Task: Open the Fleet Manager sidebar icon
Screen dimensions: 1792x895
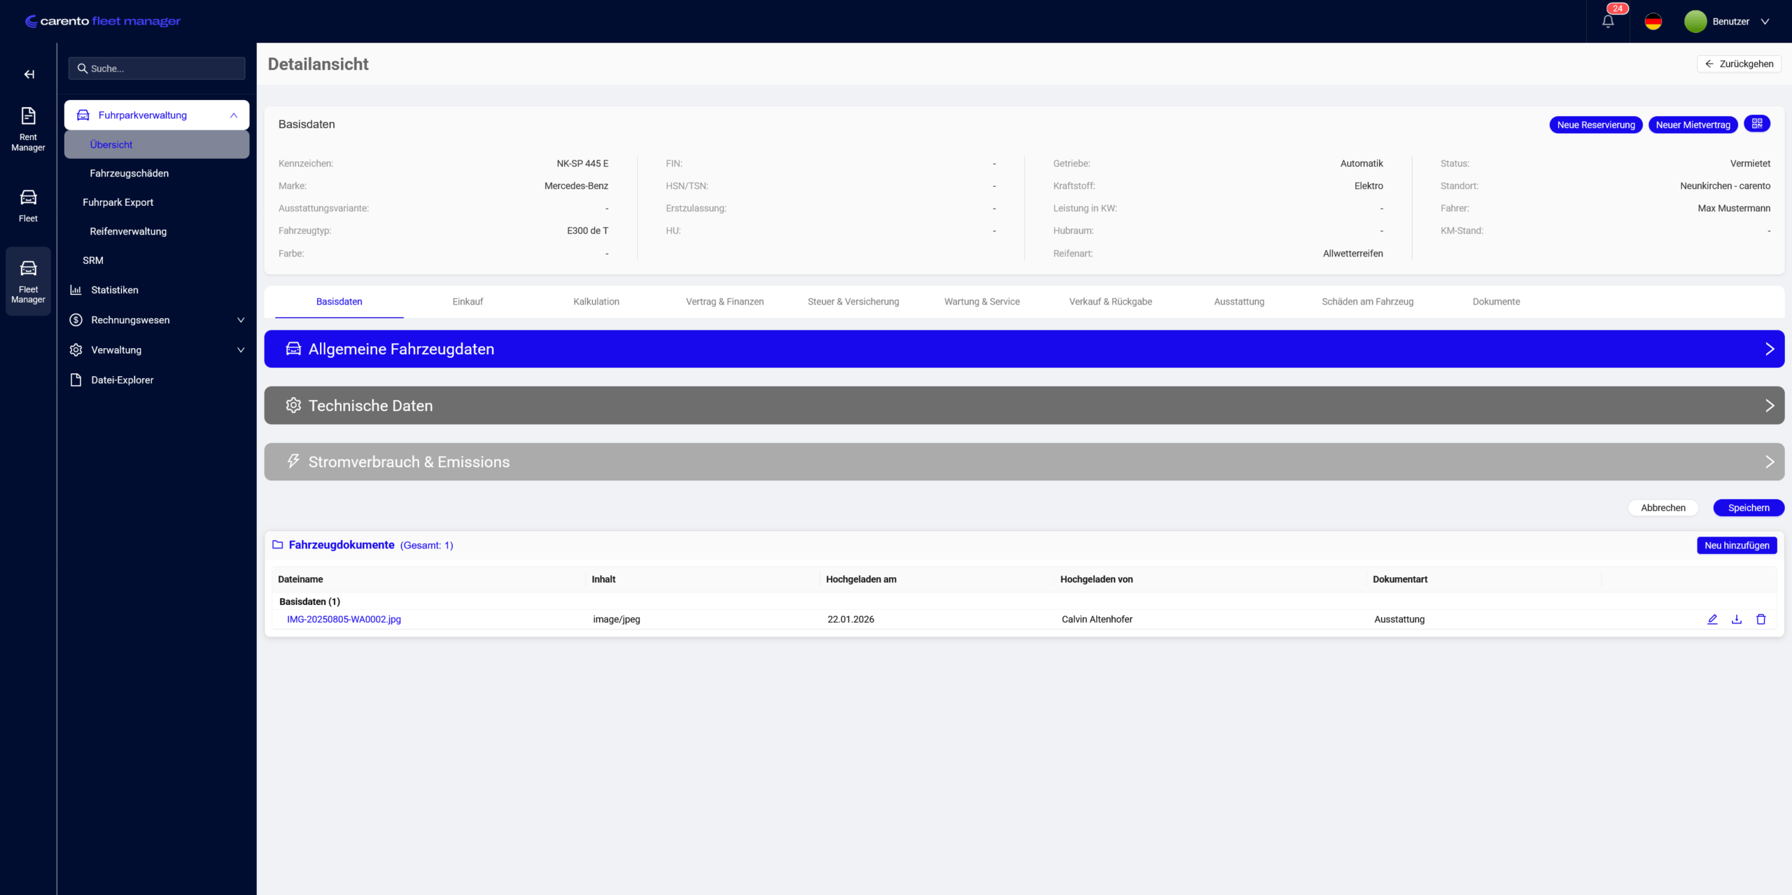Action: [x=28, y=281]
